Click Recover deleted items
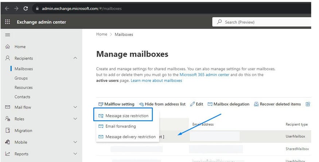The height and width of the screenshot is (162, 319). [277, 104]
